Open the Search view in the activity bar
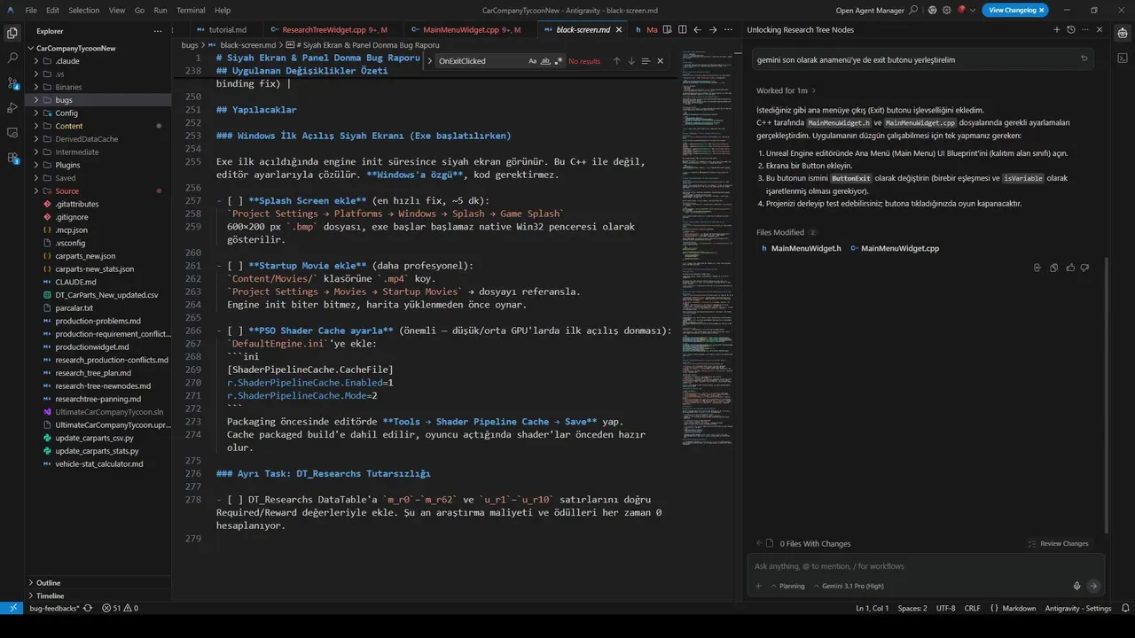The width and height of the screenshot is (1135, 638). tap(12, 58)
